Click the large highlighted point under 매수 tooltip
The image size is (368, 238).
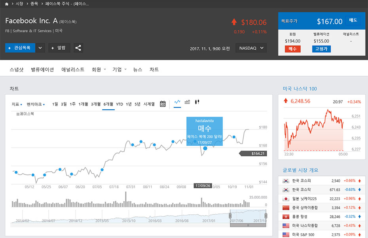(205, 148)
